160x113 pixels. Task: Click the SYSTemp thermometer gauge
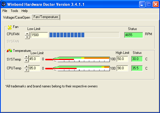pos(78,59)
